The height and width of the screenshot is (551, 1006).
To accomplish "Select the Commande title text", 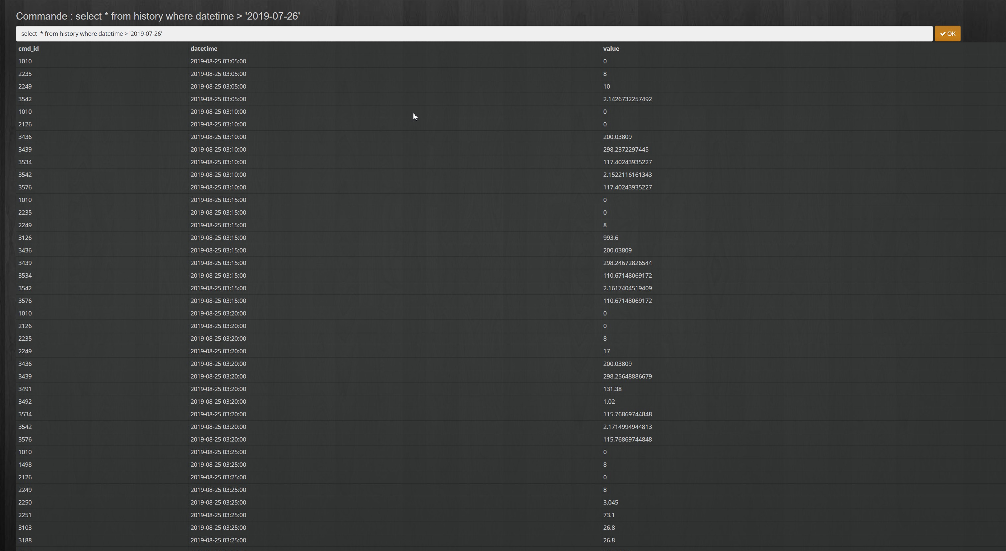I will coord(158,16).
